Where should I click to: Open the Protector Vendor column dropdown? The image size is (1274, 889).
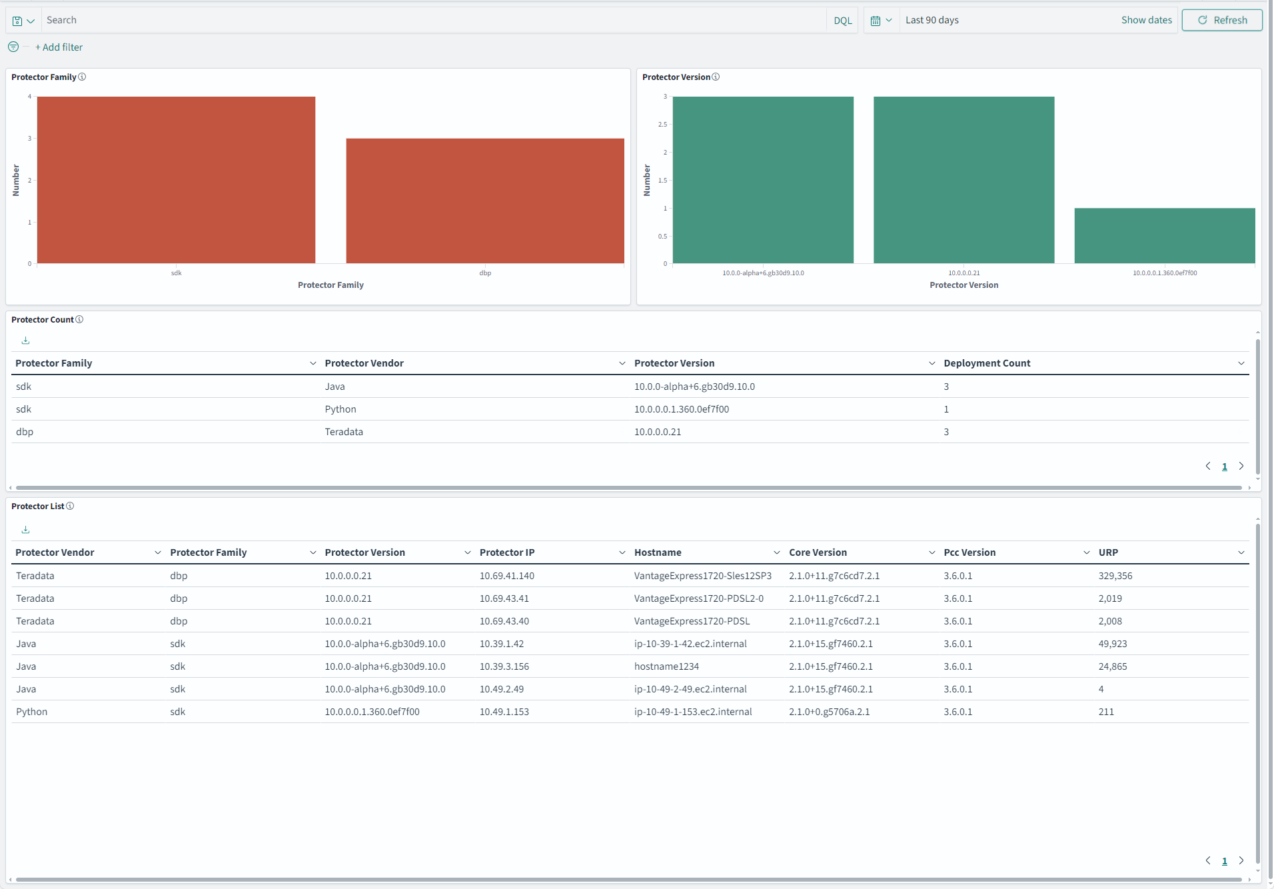pos(621,363)
